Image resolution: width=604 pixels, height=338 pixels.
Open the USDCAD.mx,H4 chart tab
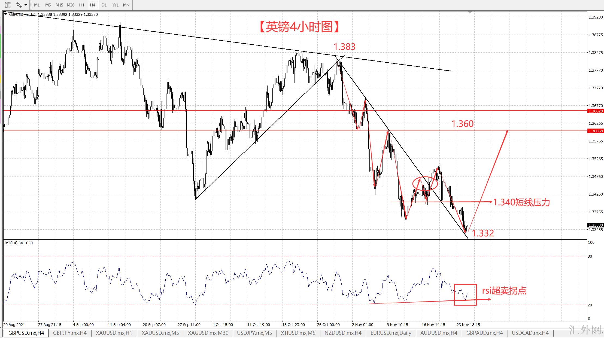coord(530,333)
